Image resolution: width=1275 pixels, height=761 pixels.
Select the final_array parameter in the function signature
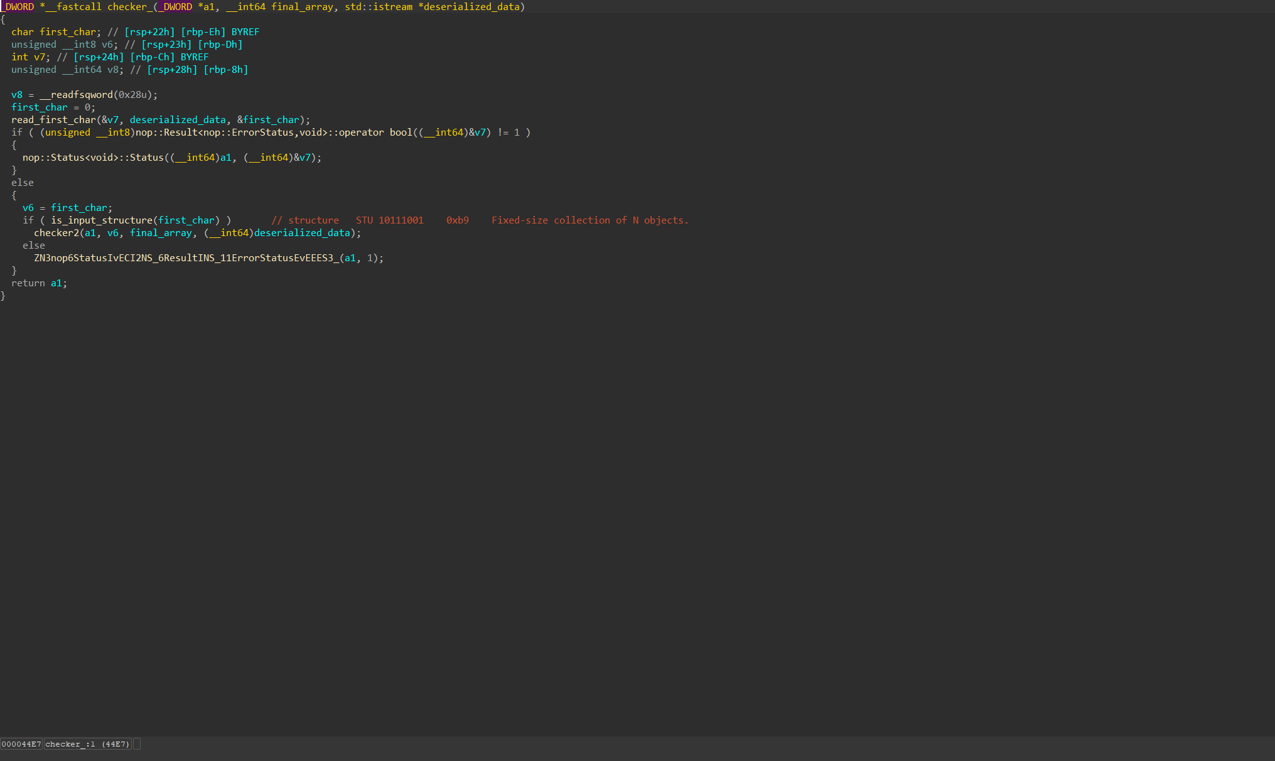tap(302, 7)
